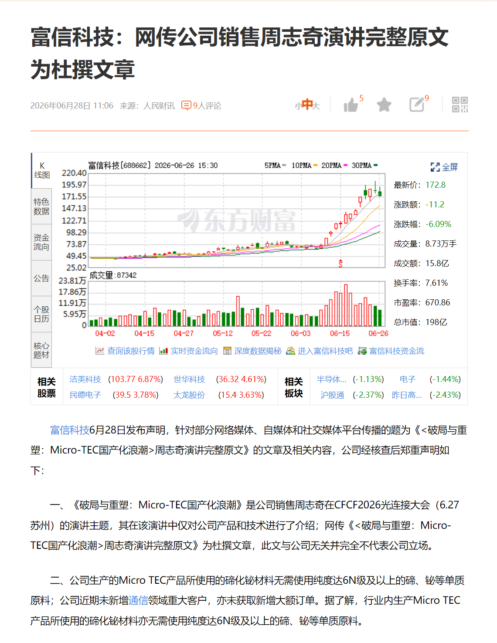The height and width of the screenshot is (643, 497).
Task: Click the latest price value 172.8
Action: click(436, 185)
